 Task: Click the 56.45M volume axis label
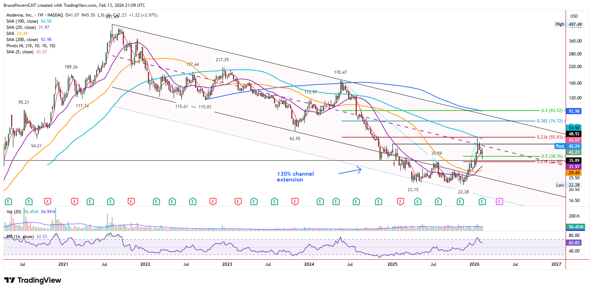click(575, 227)
